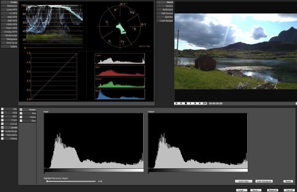The image size is (297, 192).
Task: Select Split Source viewer mode
Action: [165, 13]
